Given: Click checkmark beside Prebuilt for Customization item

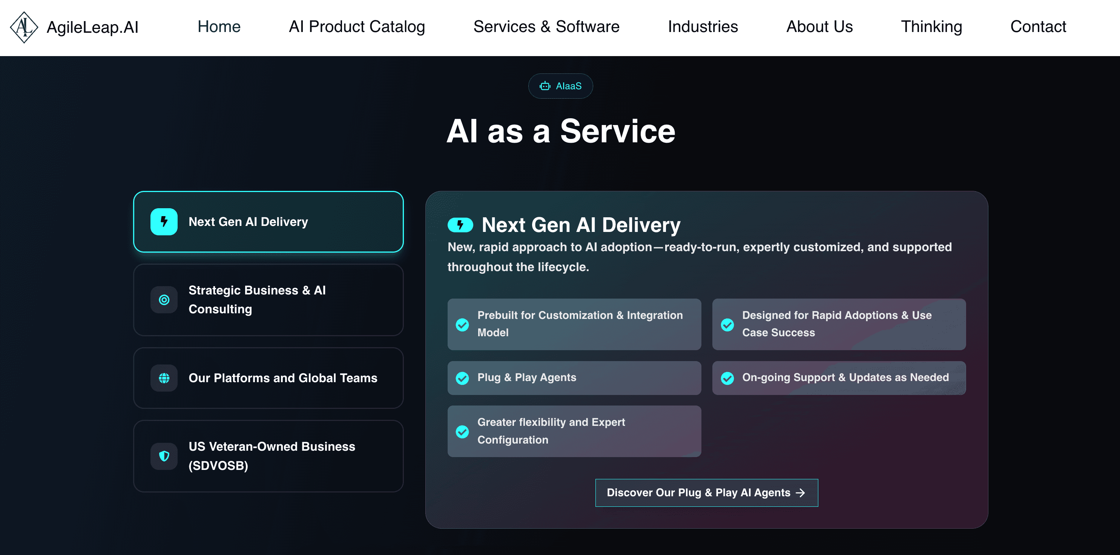Looking at the screenshot, I should pyautogui.click(x=462, y=325).
